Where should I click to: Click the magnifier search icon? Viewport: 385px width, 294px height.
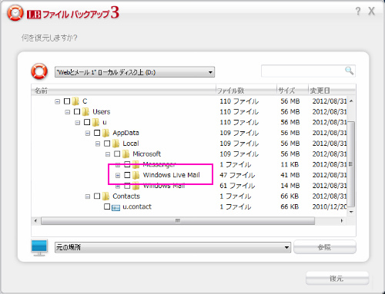click(349, 71)
